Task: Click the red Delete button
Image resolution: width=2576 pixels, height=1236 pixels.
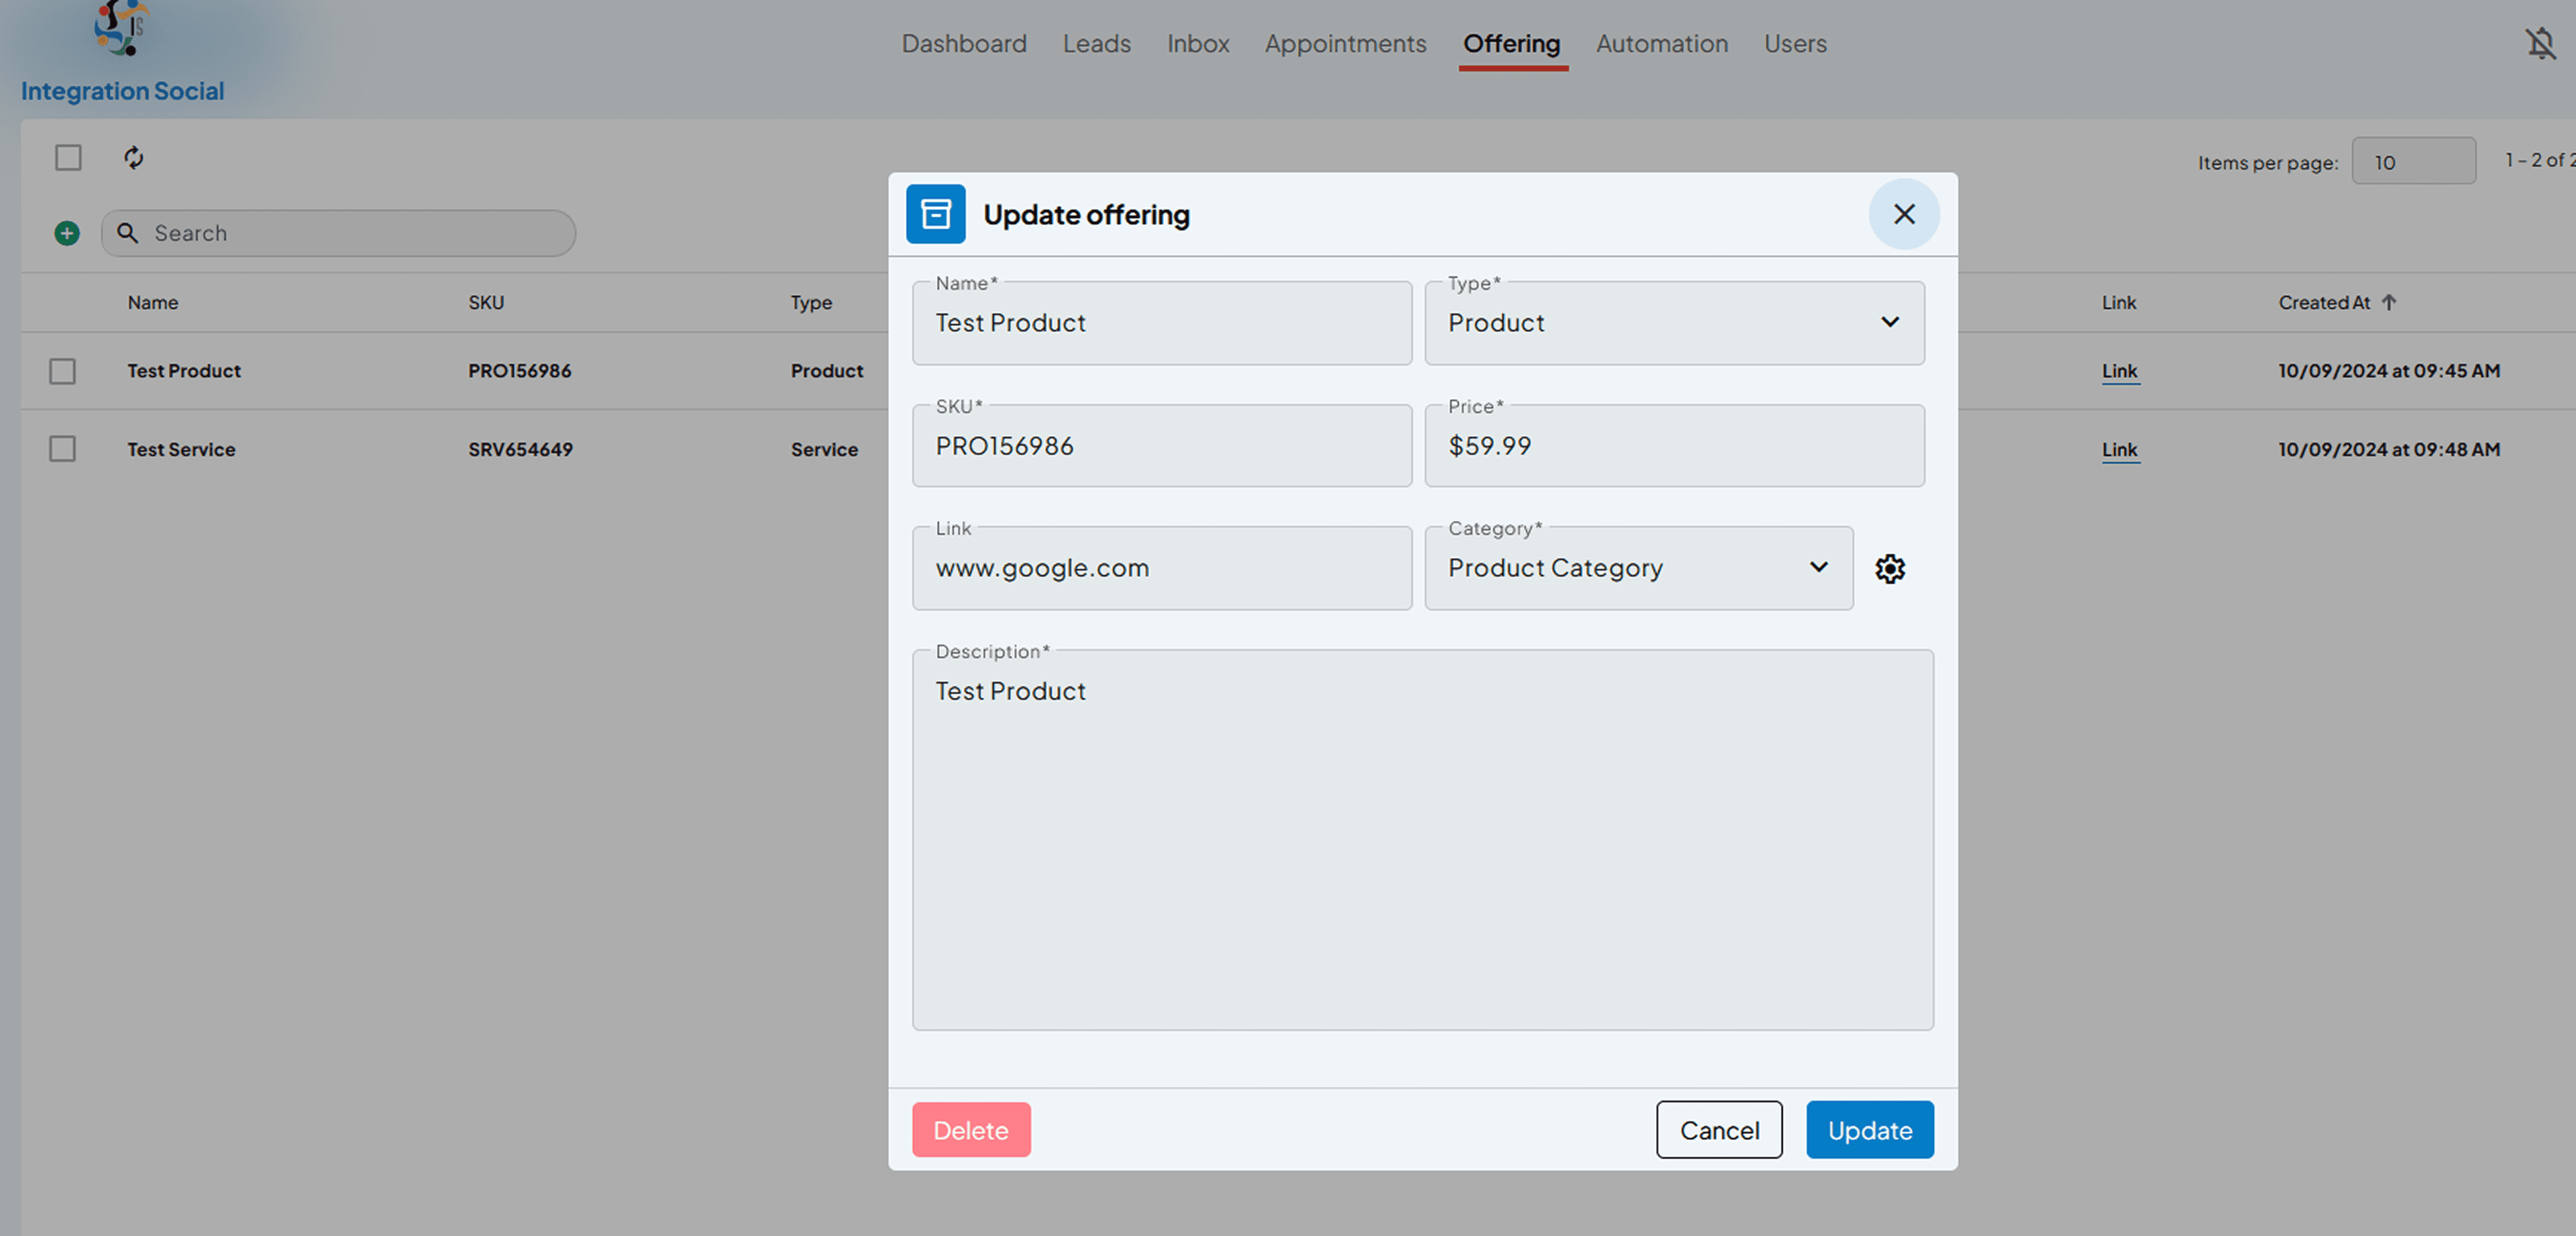Action: 970,1130
